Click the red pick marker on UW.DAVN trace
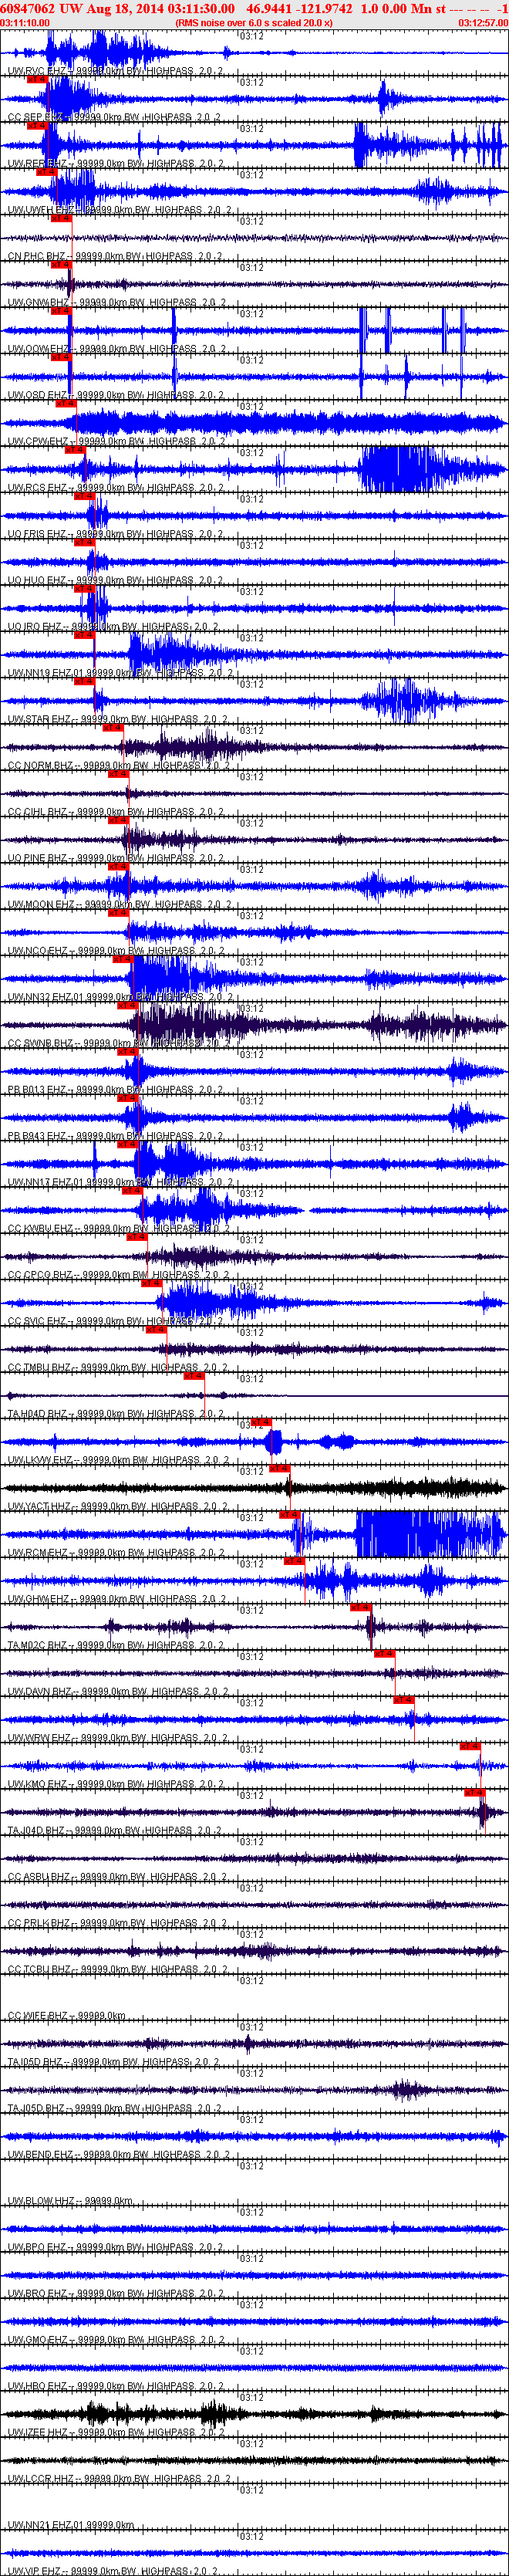This screenshot has width=509, height=2576. tap(384, 1653)
